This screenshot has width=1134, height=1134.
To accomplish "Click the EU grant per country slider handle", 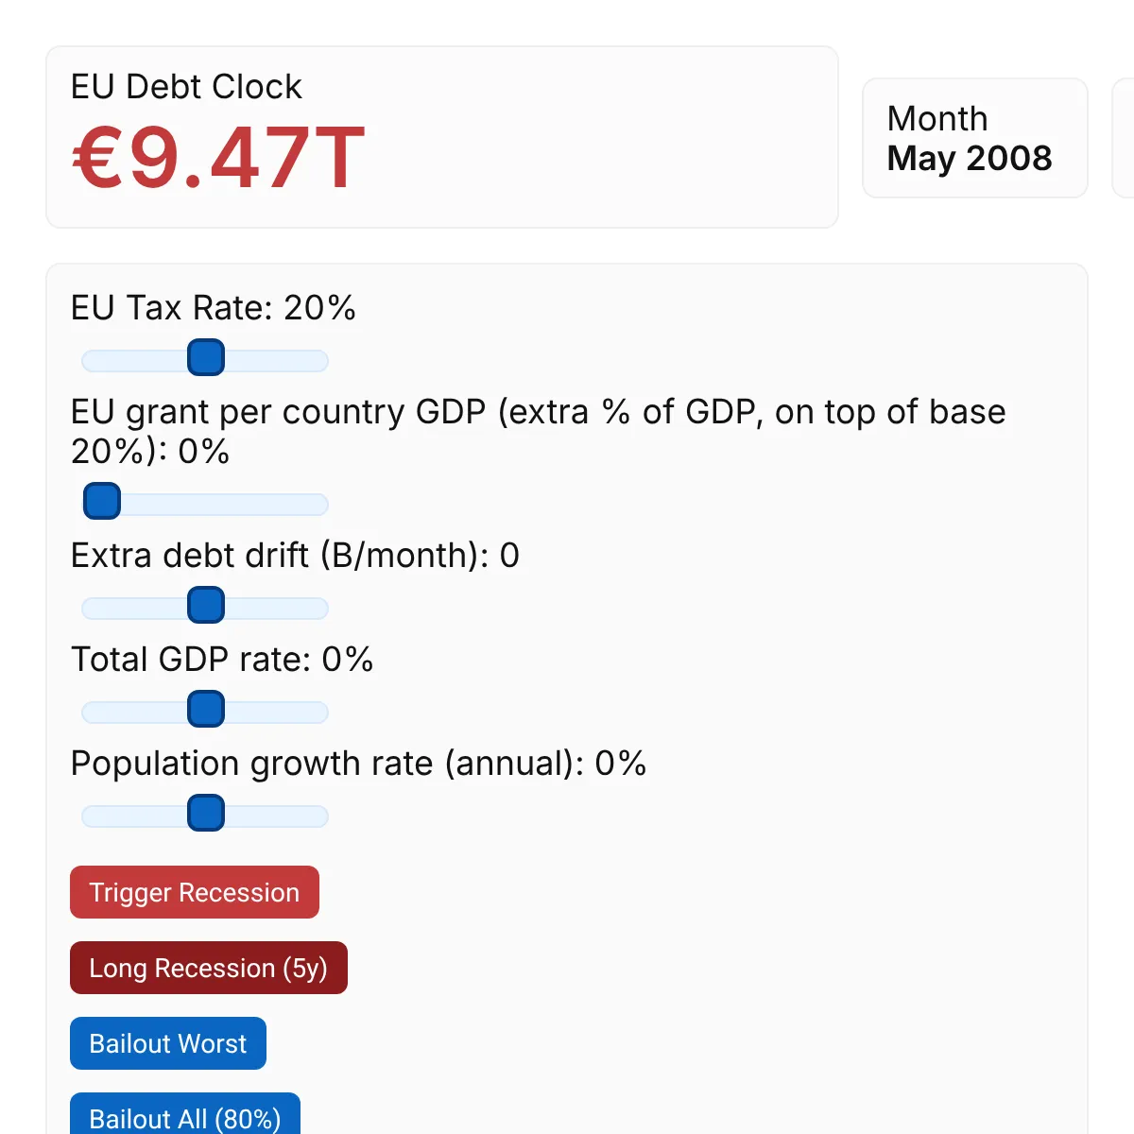I will click(x=102, y=502).
